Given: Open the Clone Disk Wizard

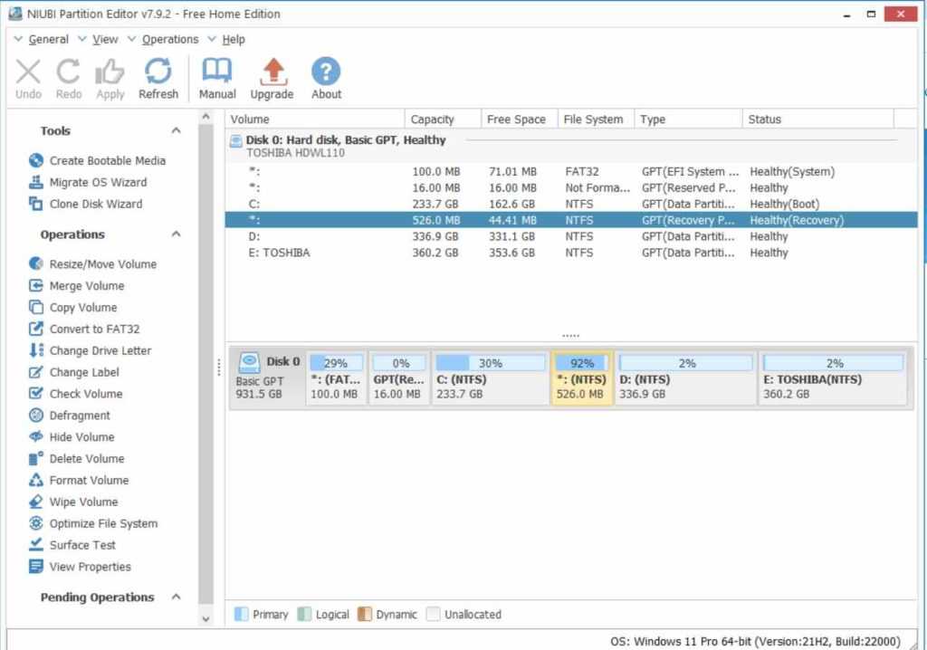Looking at the screenshot, I should tap(85, 204).
